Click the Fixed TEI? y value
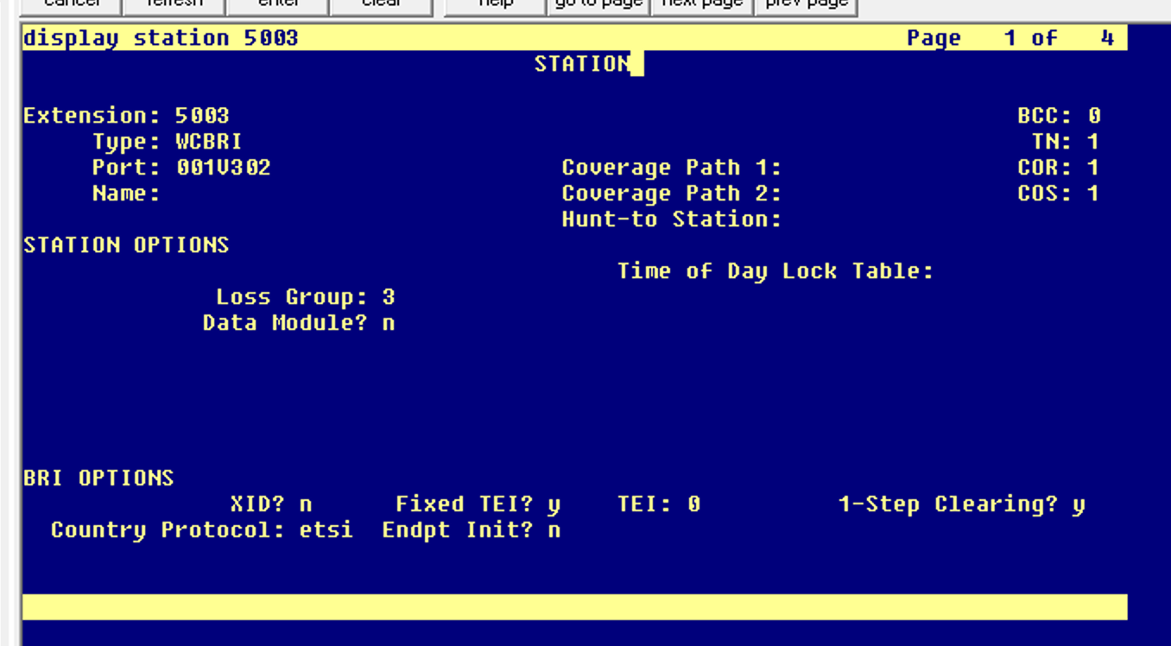The width and height of the screenshot is (1171, 646). (x=554, y=504)
